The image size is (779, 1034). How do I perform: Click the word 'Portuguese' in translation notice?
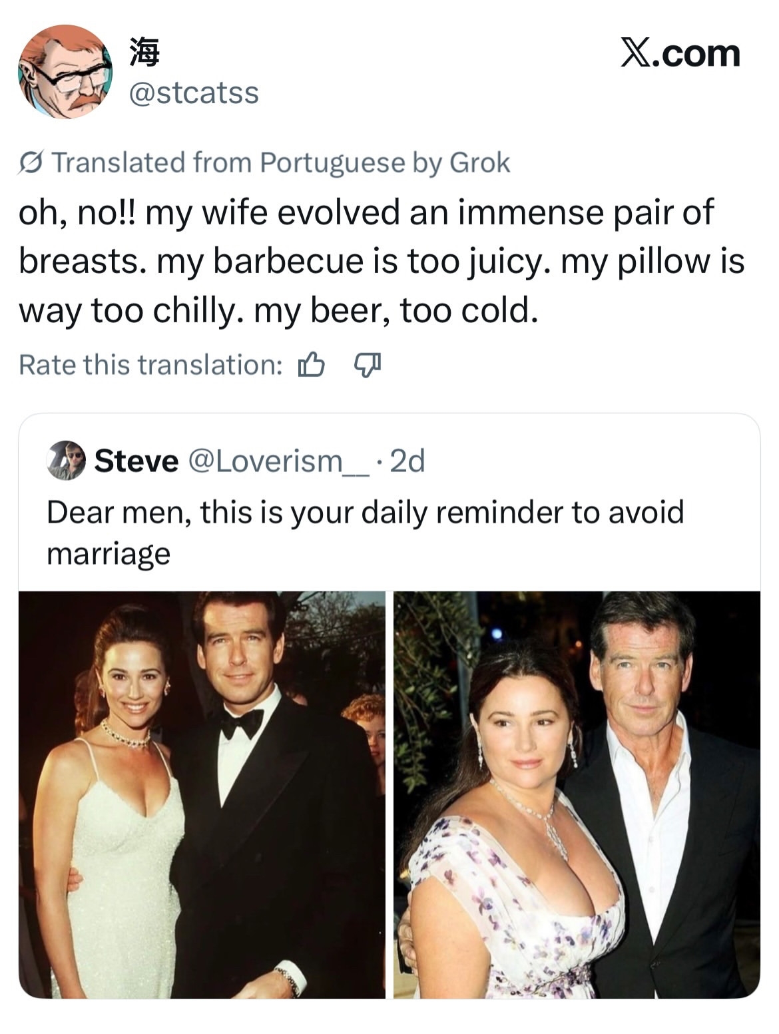pyautogui.click(x=332, y=162)
